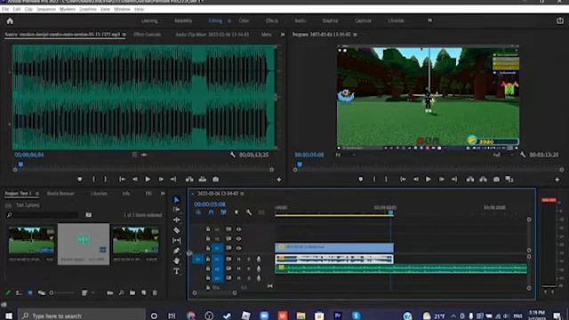The height and width of the screenshot is (320, 569).
Task: Click the timeline playhead marker
Action: tap(391, 212)
